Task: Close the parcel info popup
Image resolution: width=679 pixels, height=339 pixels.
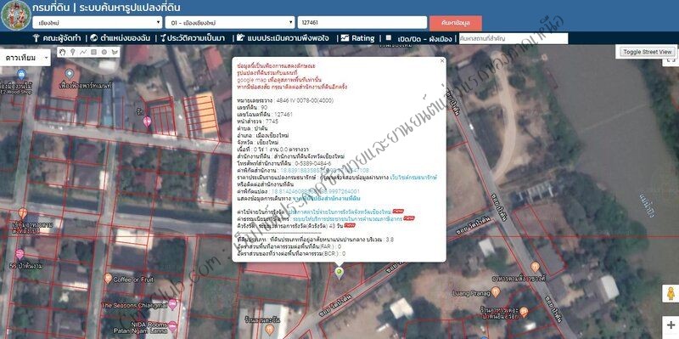Action: coord(441,61)
